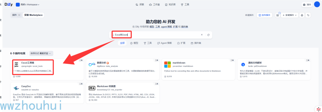The width and height of the screenshot is (322, 112).
Task: Filter results by 模型 category
Action: coord(134,43)
